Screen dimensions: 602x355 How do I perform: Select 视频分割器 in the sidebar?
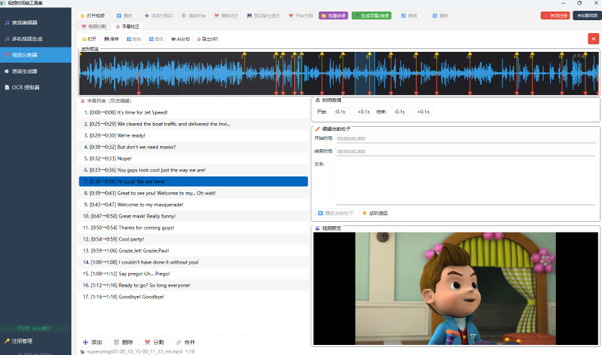coord(35,55)
